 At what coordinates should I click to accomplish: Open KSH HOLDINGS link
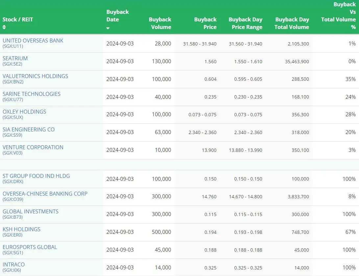[21, 230]
